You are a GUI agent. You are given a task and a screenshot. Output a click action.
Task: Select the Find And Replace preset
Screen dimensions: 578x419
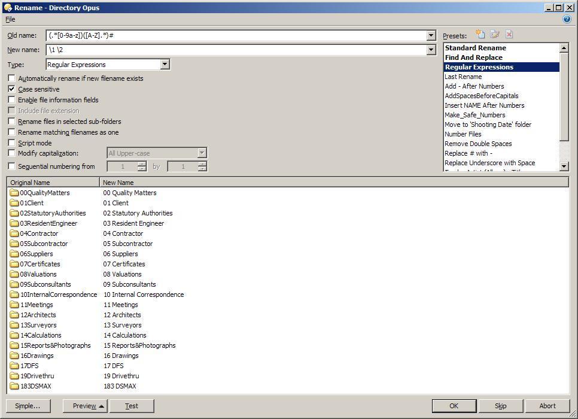474,57
